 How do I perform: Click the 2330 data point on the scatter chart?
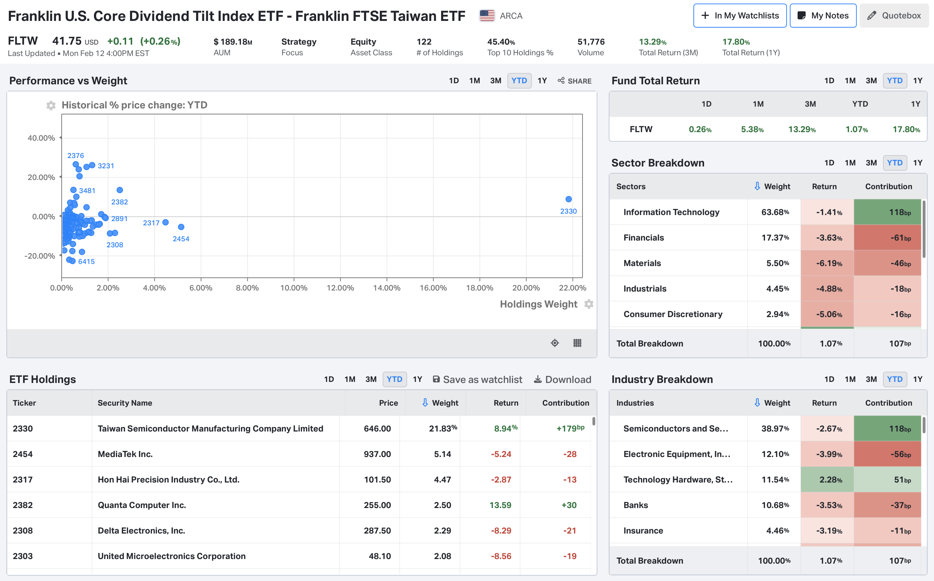[x=569, y=199]
